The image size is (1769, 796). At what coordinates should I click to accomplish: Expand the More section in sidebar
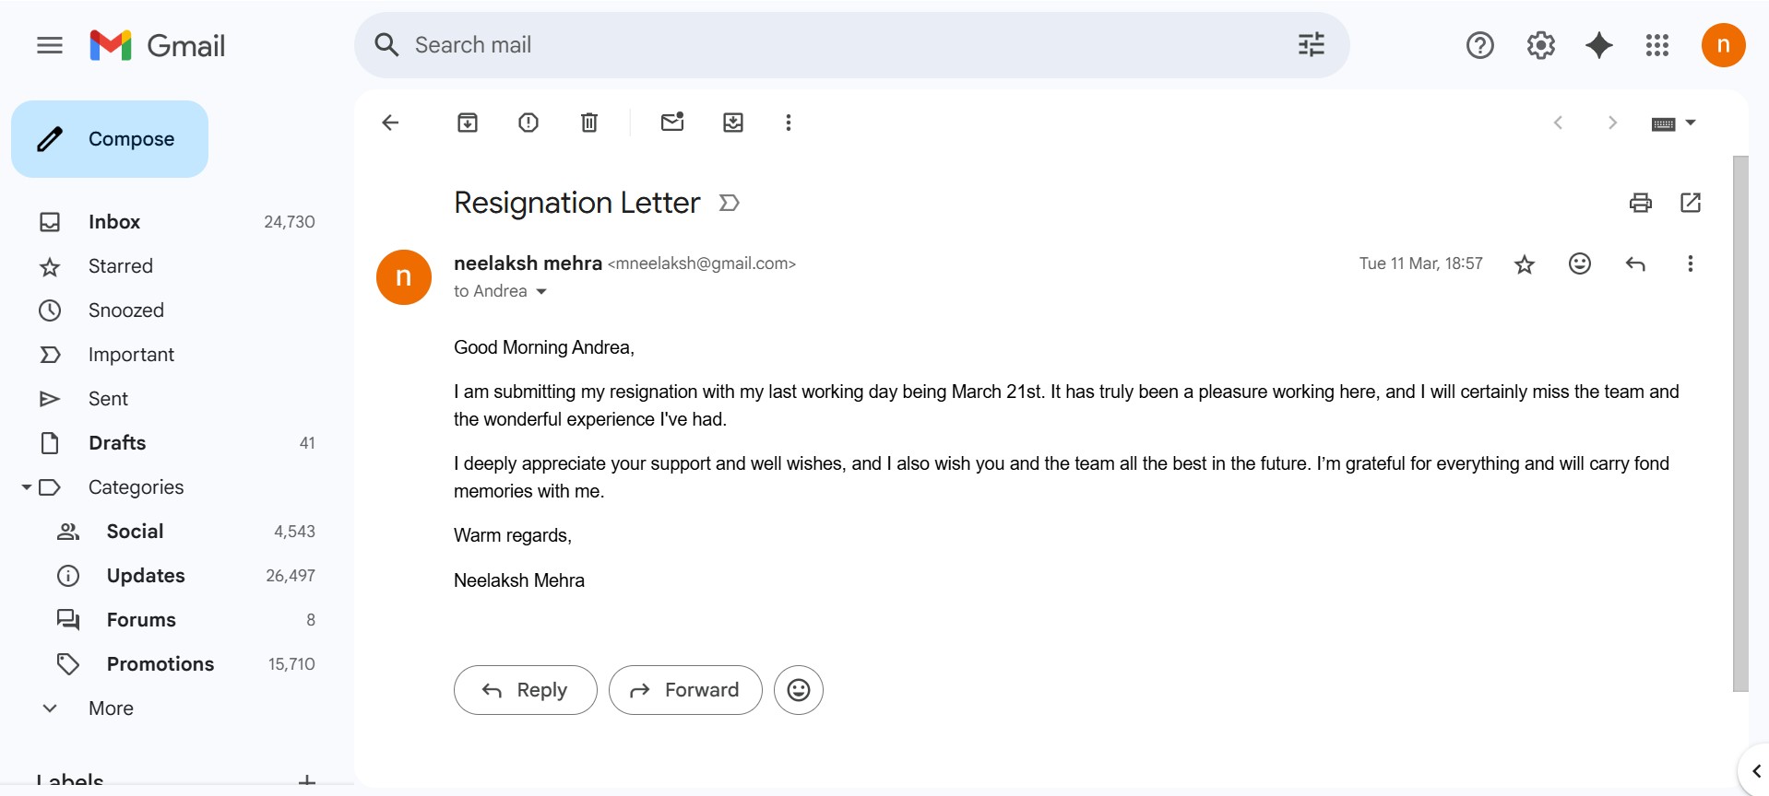(x=111, y=708)
